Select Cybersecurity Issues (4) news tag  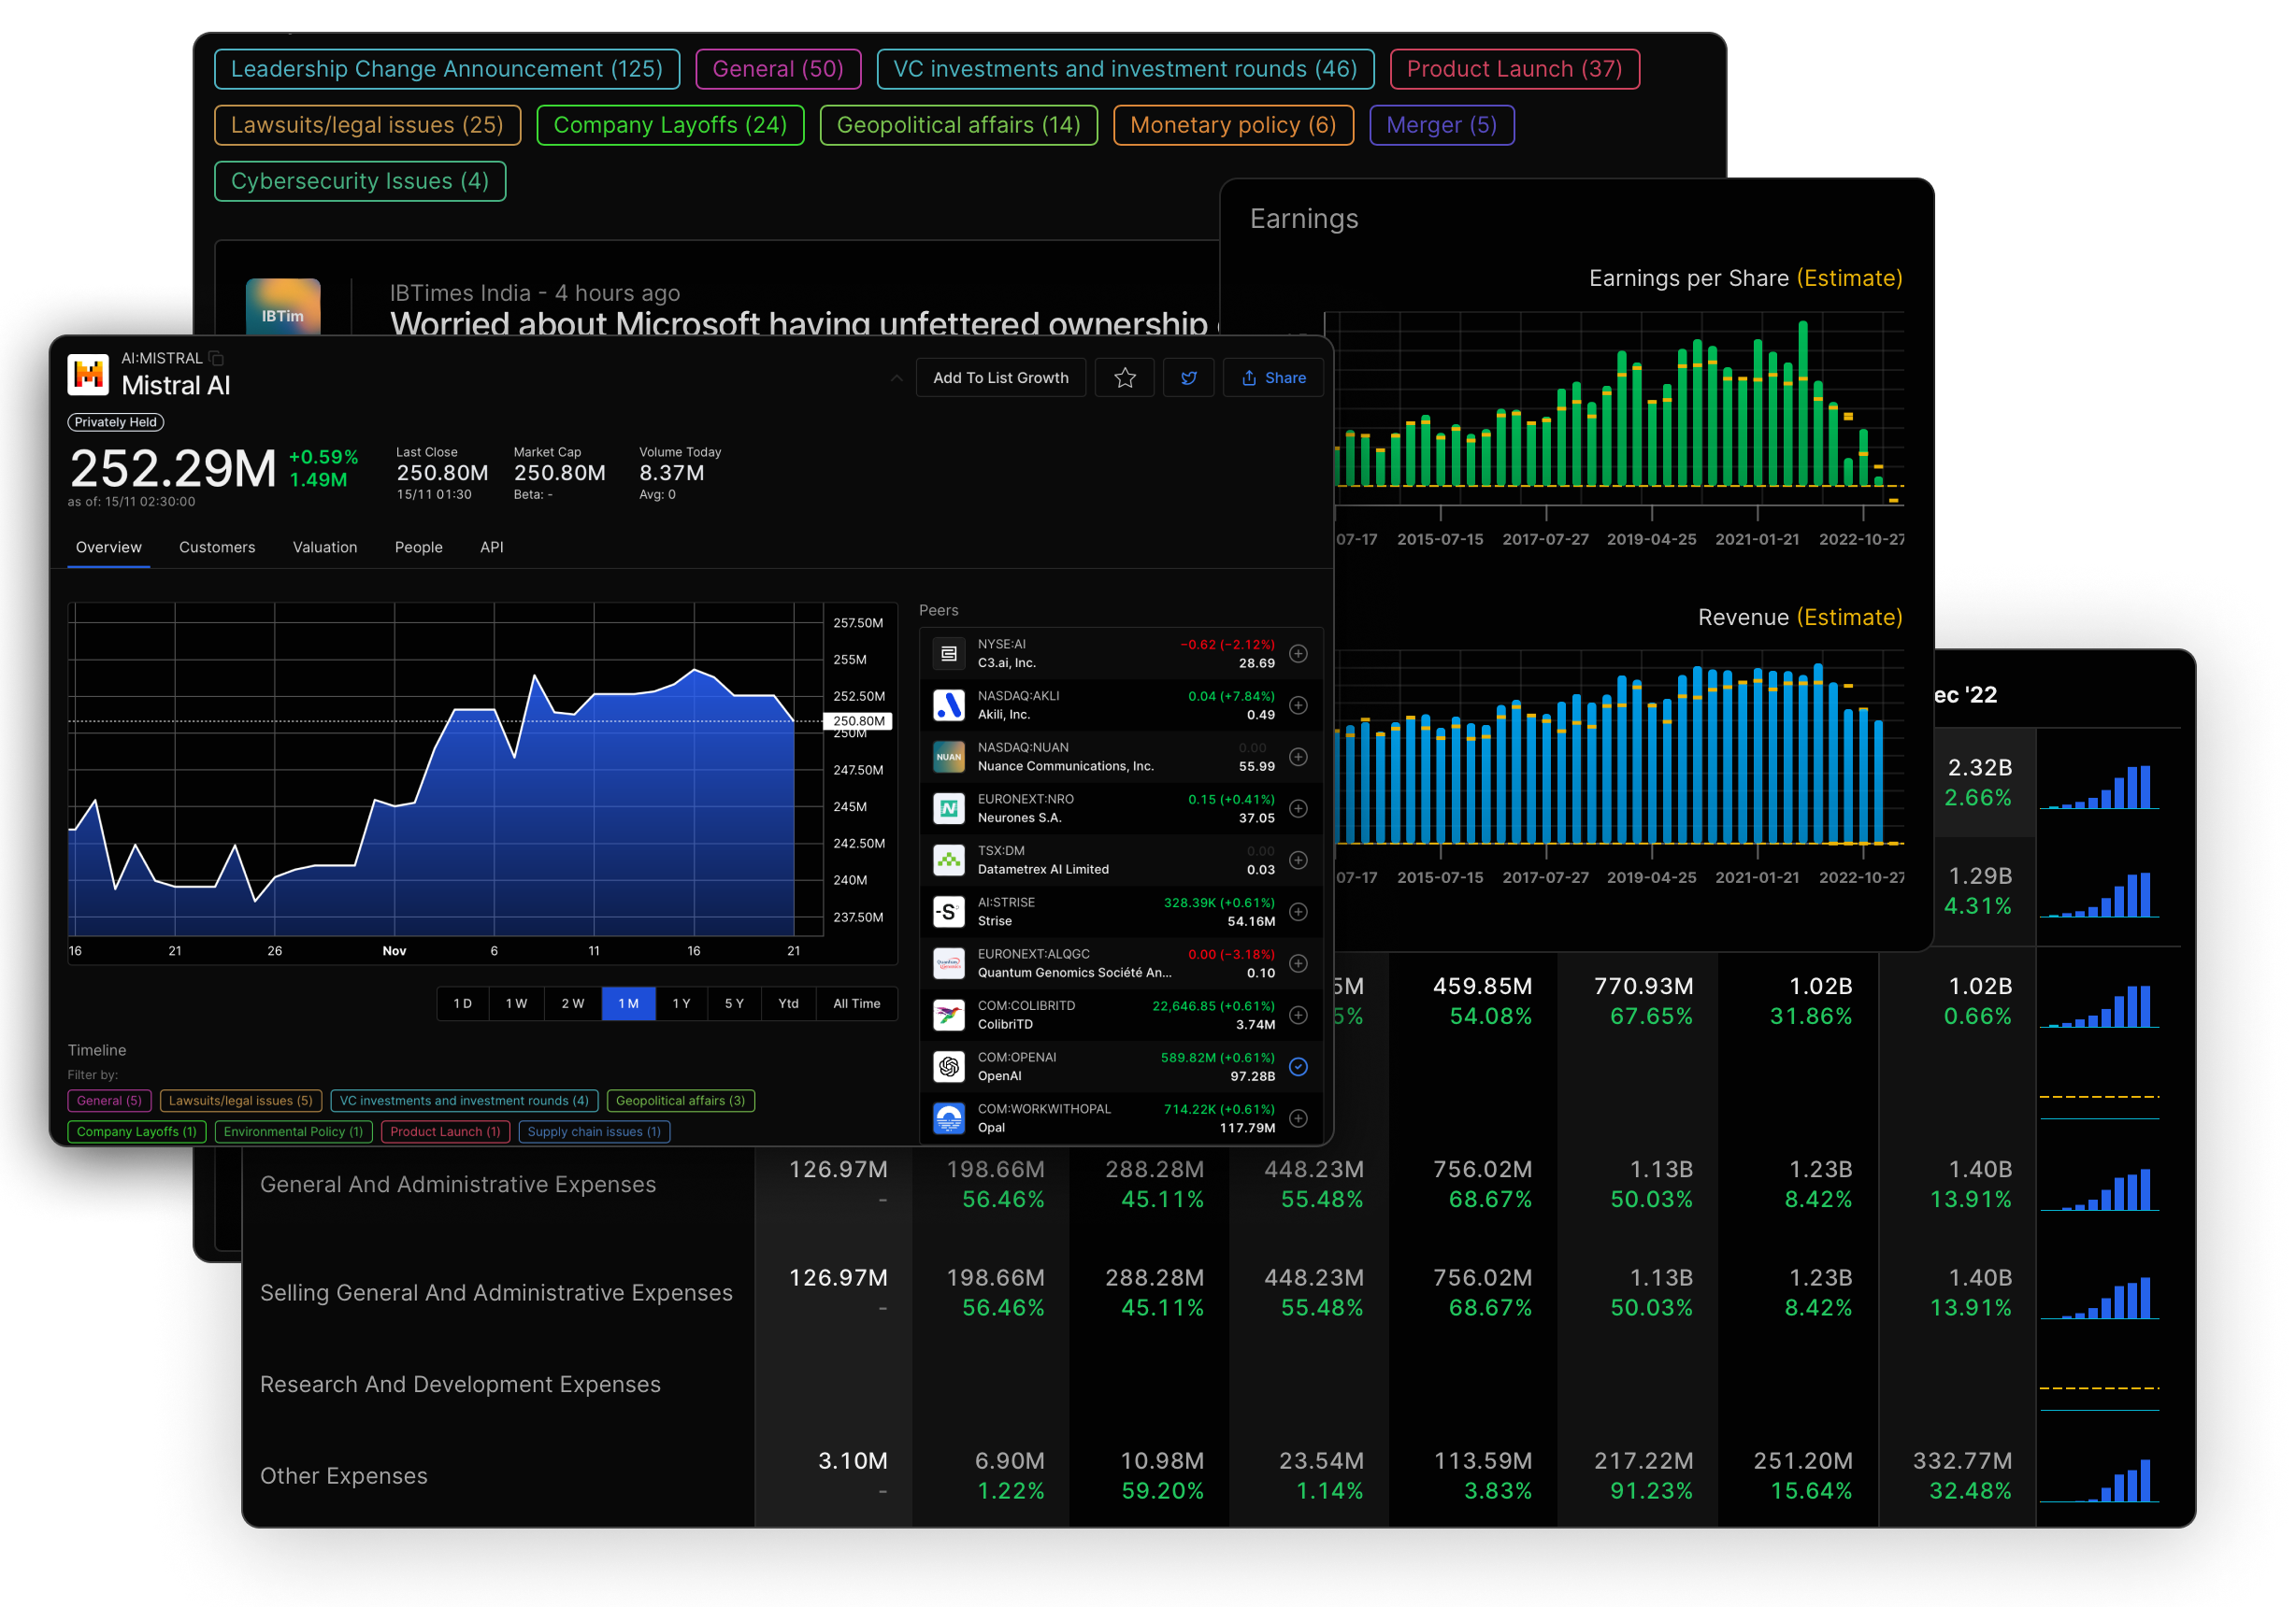tap(360, 181)
